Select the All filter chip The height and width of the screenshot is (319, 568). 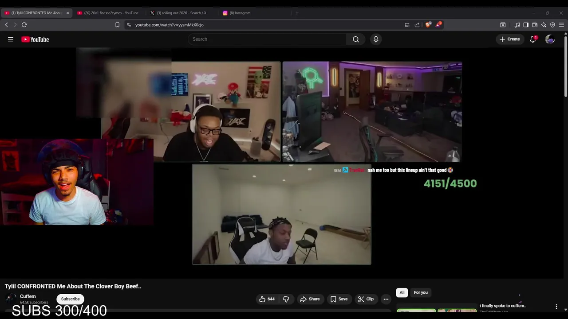402,292
